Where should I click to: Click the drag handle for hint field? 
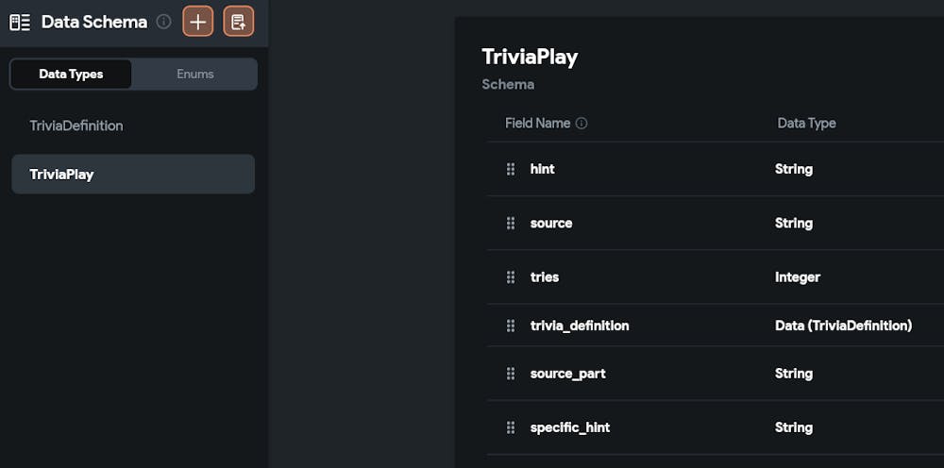511,169
